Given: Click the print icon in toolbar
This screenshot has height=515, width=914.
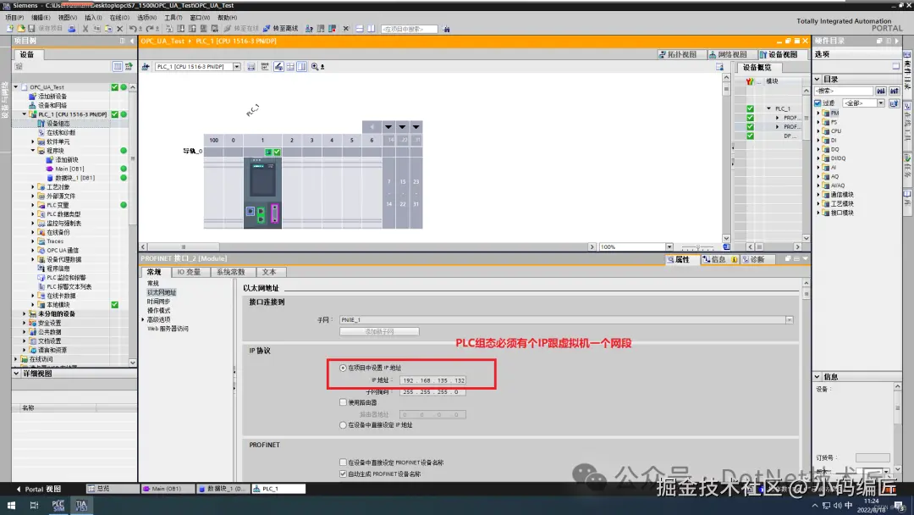Looking at the screenshot, I should point(72,29).
